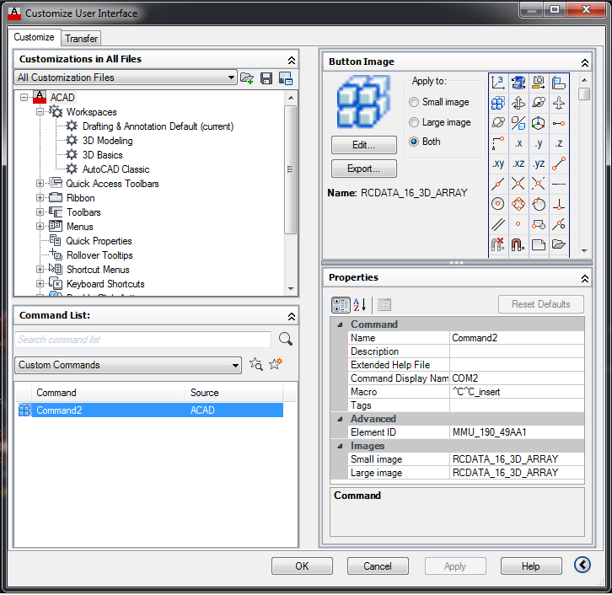Image resolution: width=612 pixels, height=595 pixels.
Task: Select the Both radio button
Action: [414, 142]
